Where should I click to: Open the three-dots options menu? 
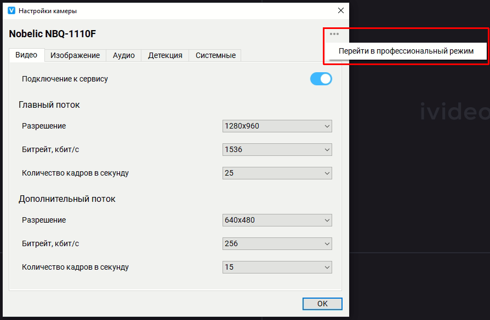click(x=334, y=34)
